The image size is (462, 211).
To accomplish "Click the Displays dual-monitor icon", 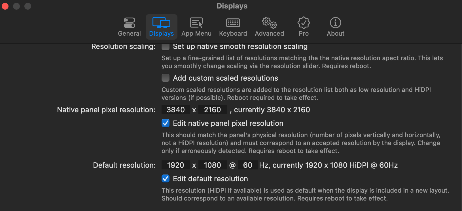I will coord(161,23).
